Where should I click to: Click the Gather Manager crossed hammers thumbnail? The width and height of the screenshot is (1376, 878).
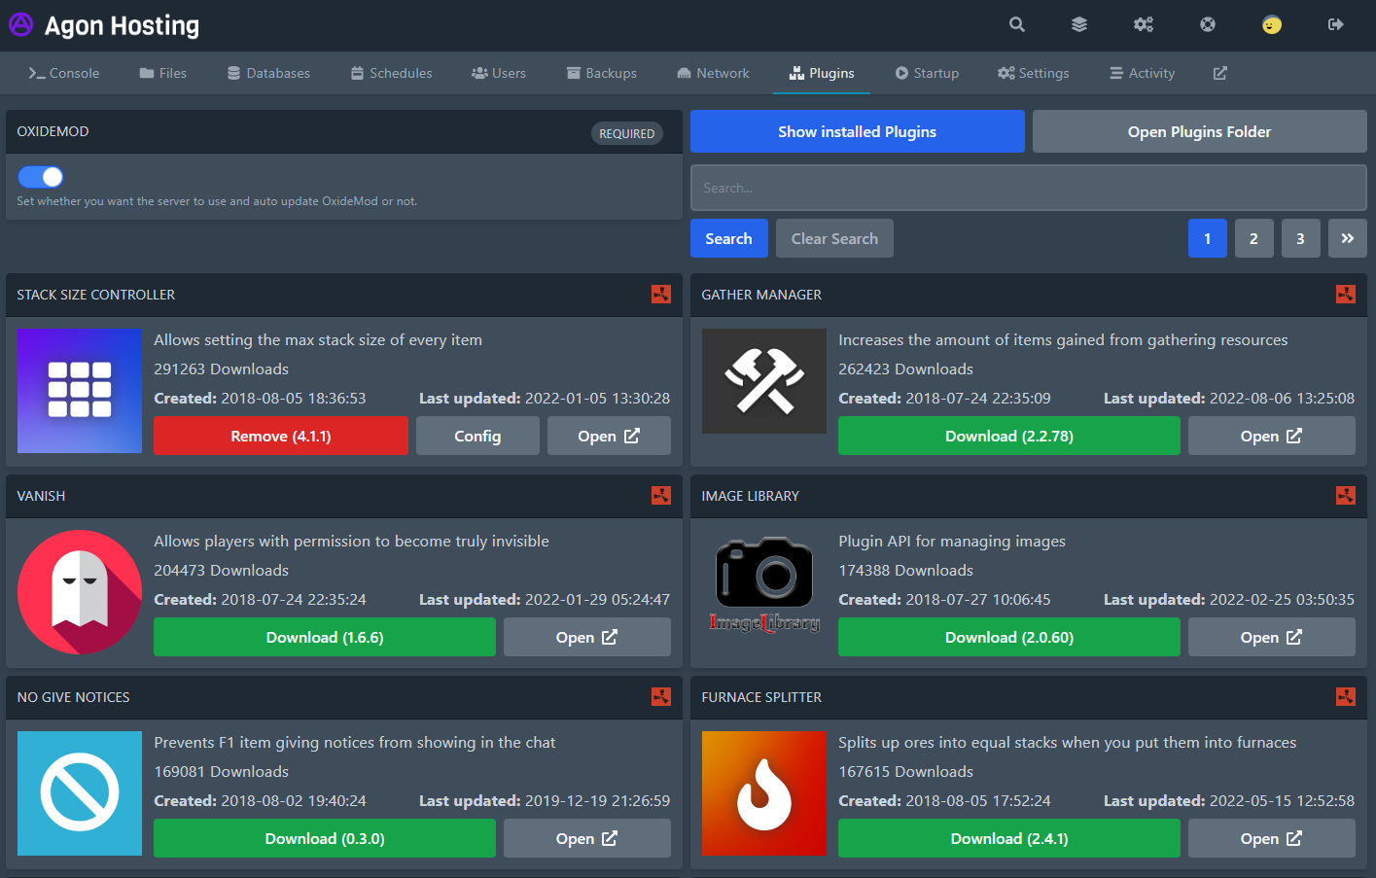[x=764, y=381]
